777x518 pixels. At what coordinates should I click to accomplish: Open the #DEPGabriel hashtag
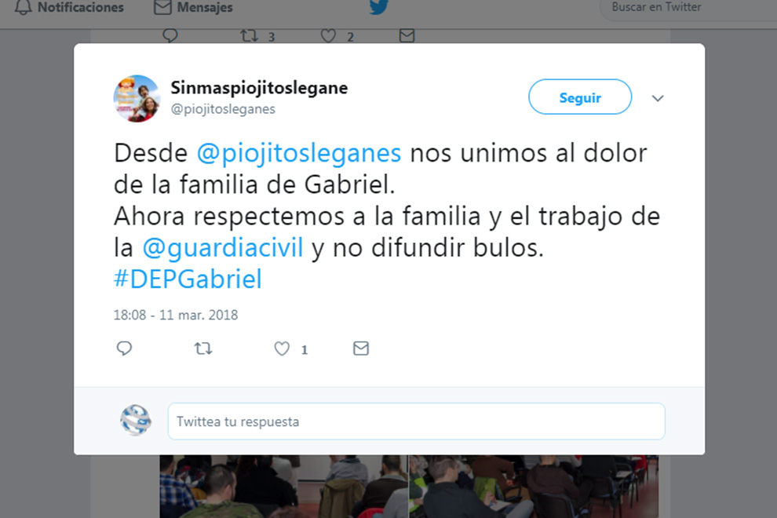188,279
